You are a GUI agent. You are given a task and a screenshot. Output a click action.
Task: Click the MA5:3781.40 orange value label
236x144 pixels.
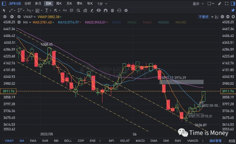coord(42,22)
